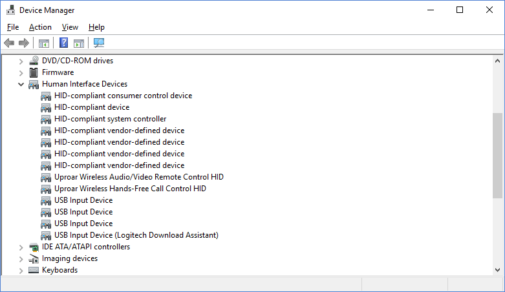Expand the DVD/CD-ROM drives node
The image size is (505, 292).
[x=21, y=61]
